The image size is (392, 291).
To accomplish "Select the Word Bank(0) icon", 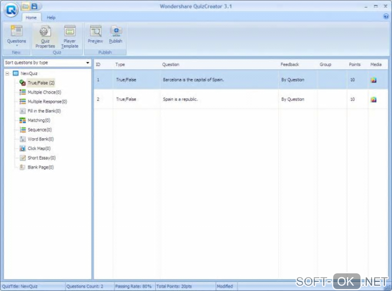I will tap(23, 139).
